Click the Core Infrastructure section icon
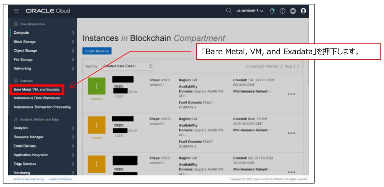This screenshot has width=384, height=187. click(16, 24)
